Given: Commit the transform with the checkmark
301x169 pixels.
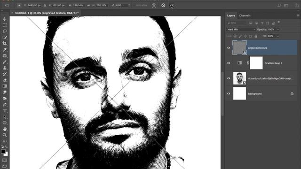Looking at the screenshot, I should tap(172, 5).
